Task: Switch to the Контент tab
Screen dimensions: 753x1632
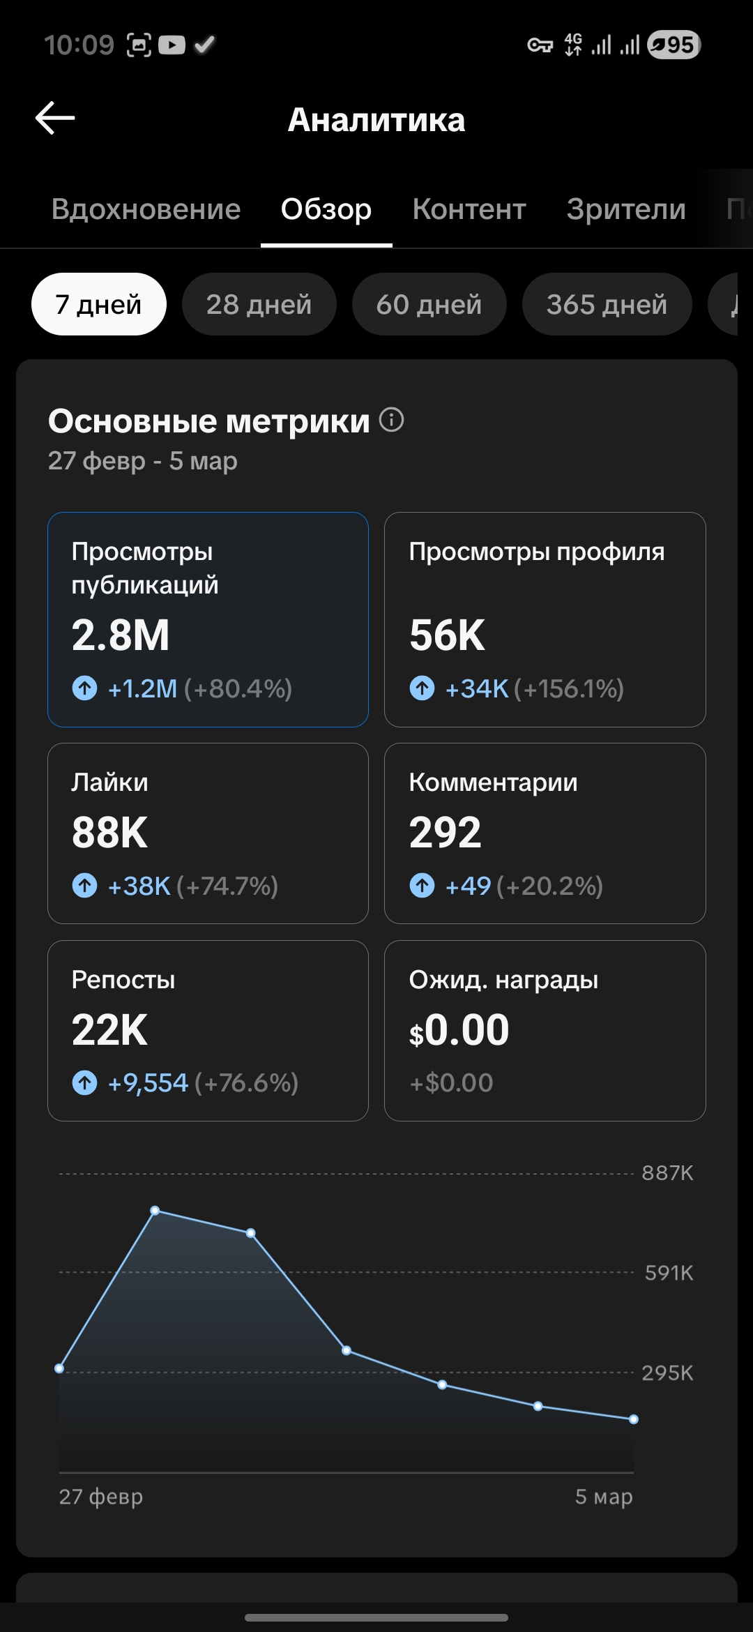Action: pyautogui.click(x=469, y=209)
